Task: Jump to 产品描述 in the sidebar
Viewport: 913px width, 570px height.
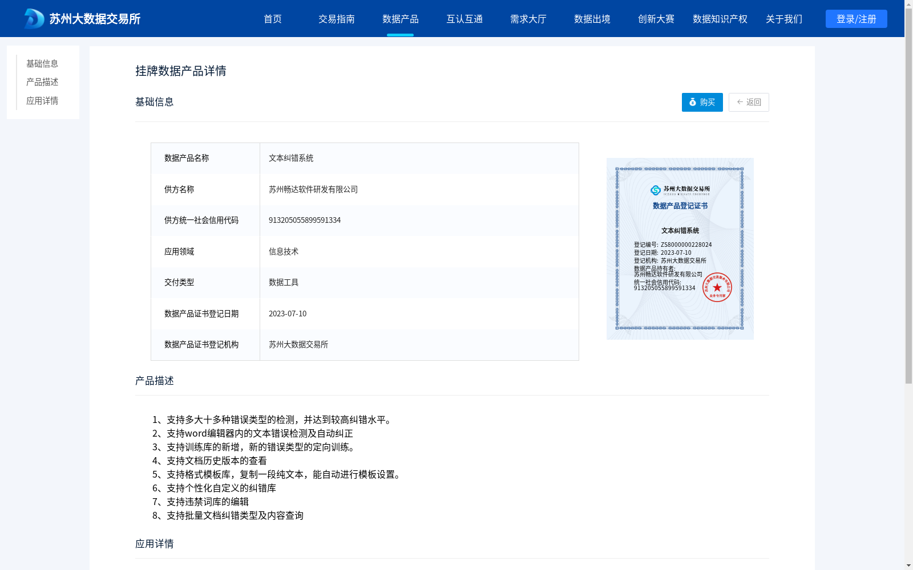Action: pyautogui.click(x=42, y=82)
